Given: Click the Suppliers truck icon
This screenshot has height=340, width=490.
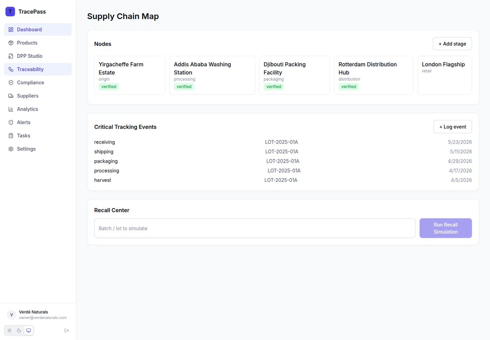Looking at the screenshot, I should pyautogui.click(x=11, y=96).
